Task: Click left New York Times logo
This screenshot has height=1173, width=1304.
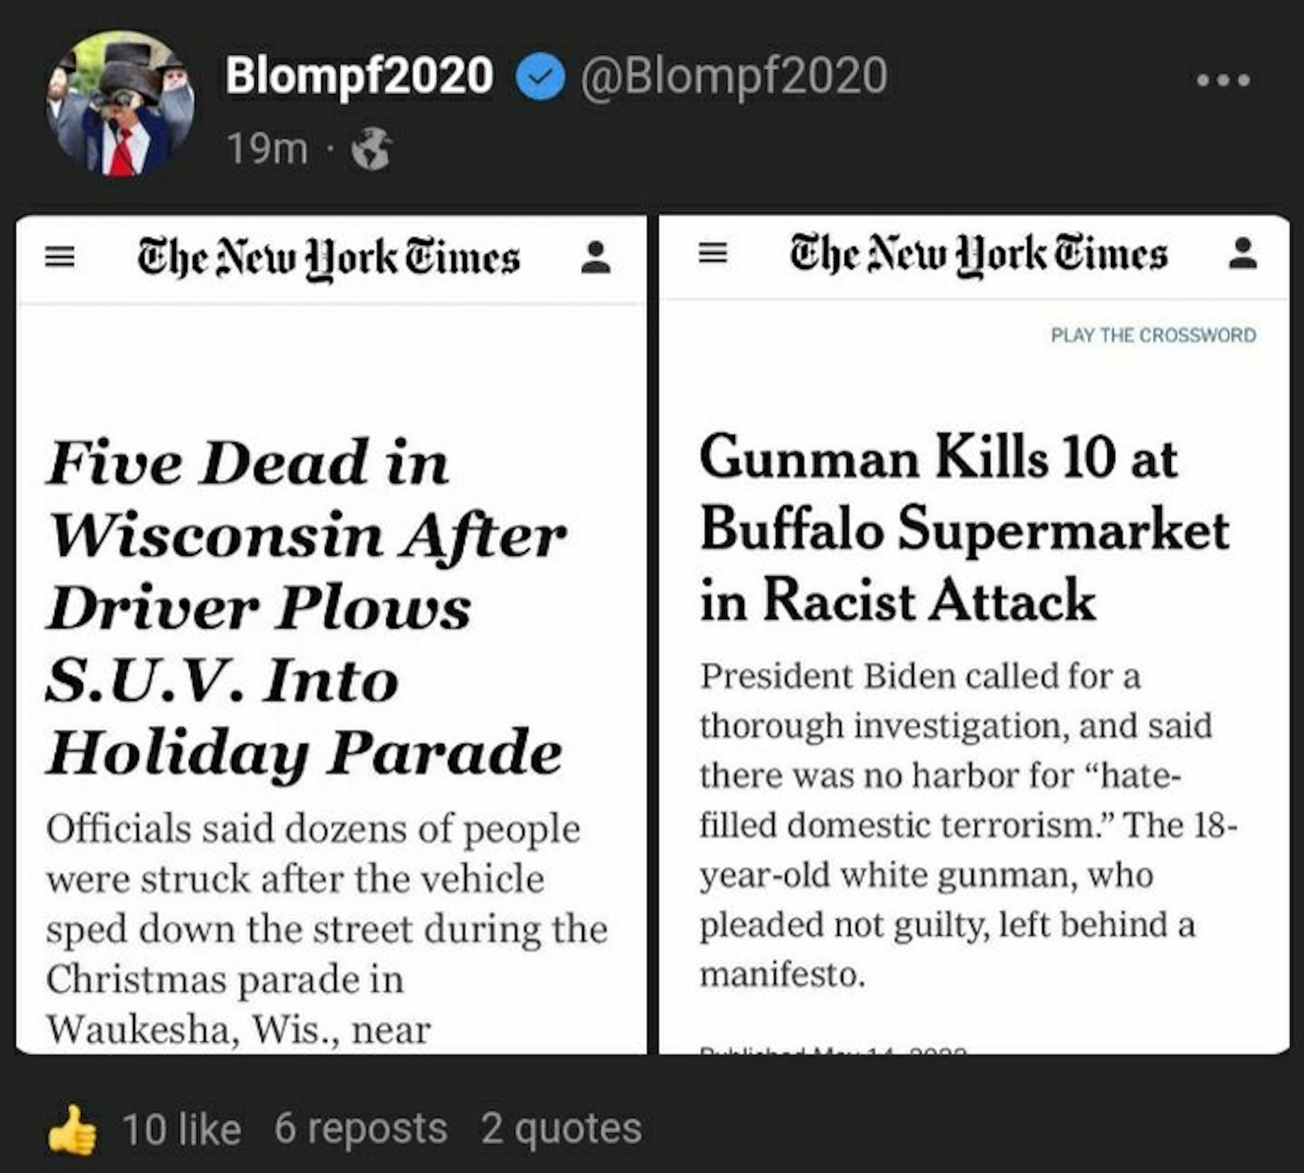Action: tap(329, 259)
